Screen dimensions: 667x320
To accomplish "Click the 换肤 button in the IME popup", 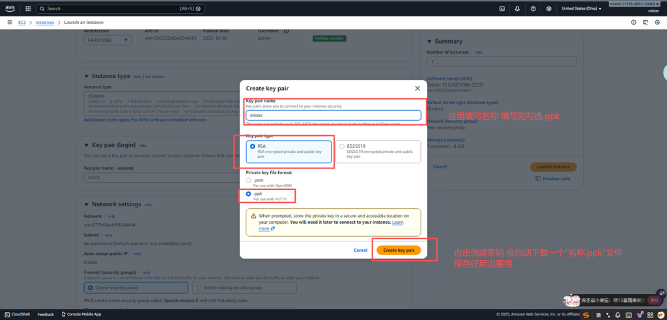I will point(654,300).
